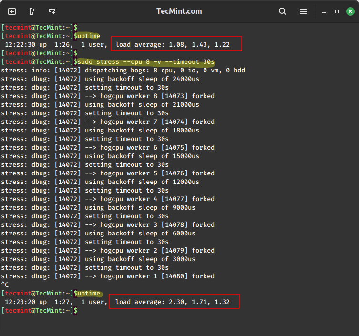Viewport: 359px width, 336px height.
Task: Click the backoff sleep of 3000us line
Action: [x=98, y=259]
